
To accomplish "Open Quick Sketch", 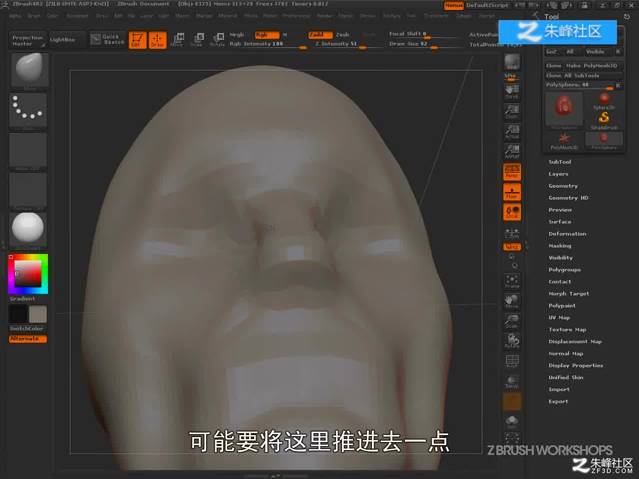I will 108,39.
